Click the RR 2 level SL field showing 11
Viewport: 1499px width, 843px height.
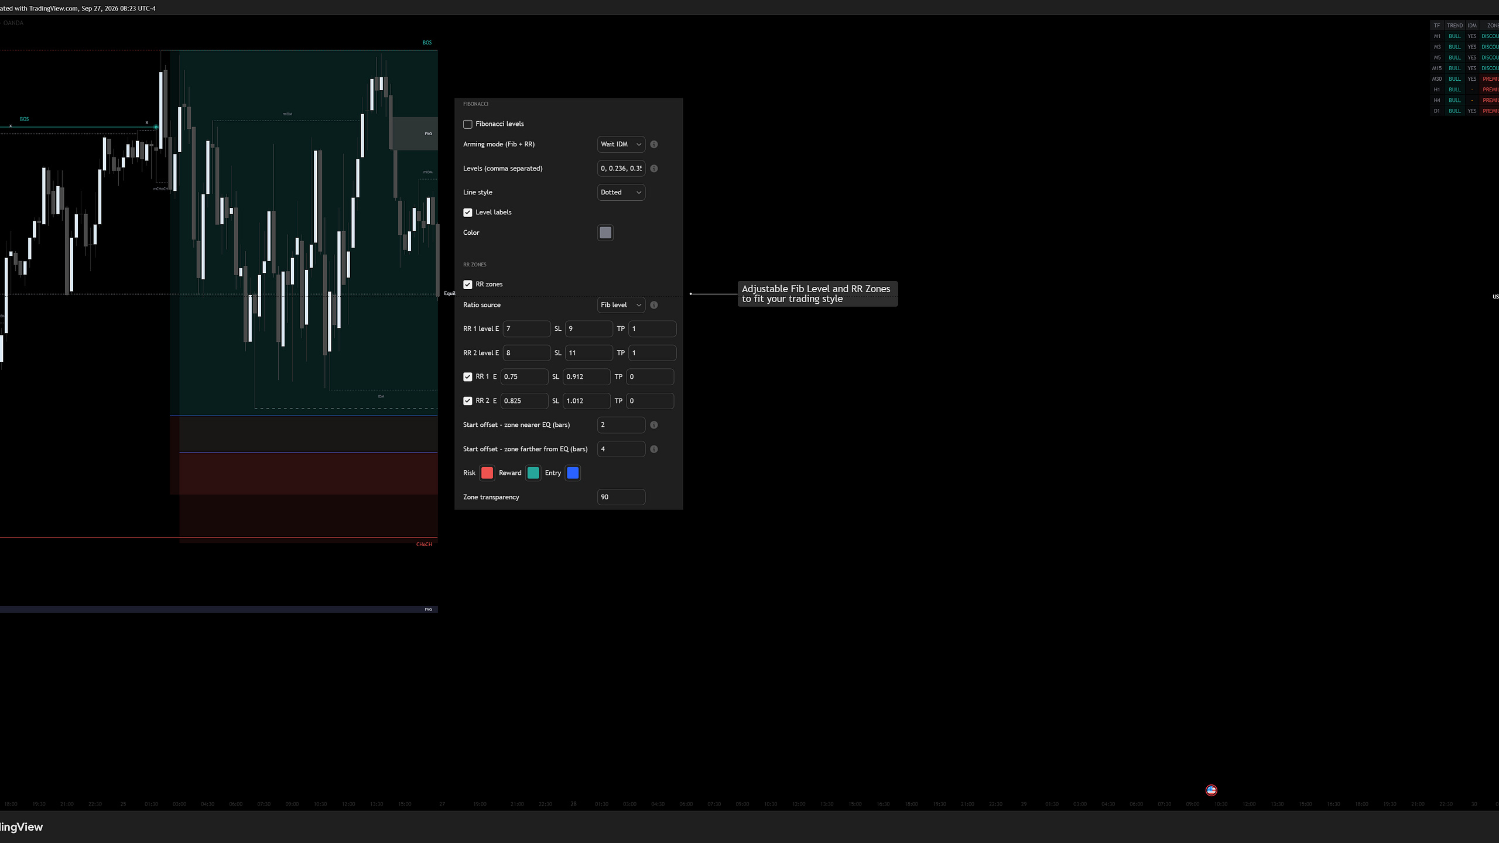pos(589,353)
